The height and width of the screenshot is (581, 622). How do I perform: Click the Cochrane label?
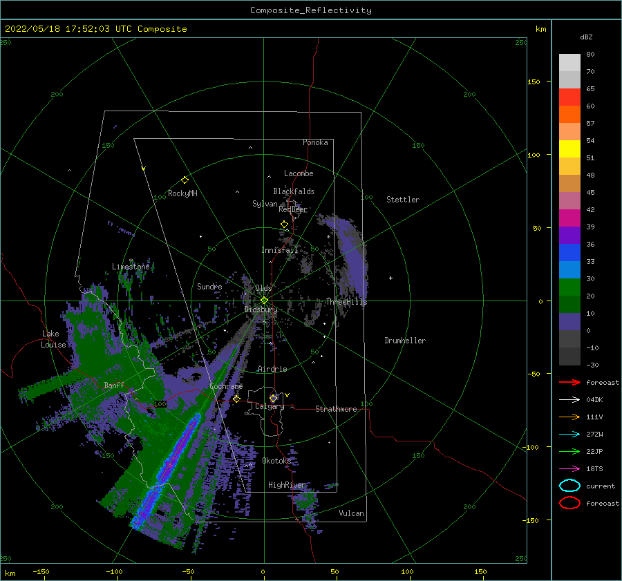click(226, 386)
